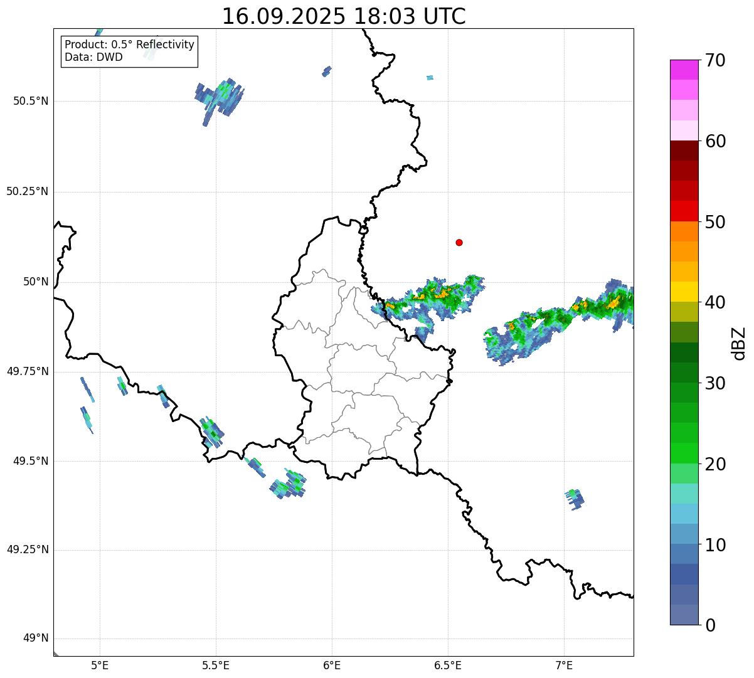Click the 20 dBZ colorbar tick label
This screenshot has width=754, height=678.
point(715,464)
